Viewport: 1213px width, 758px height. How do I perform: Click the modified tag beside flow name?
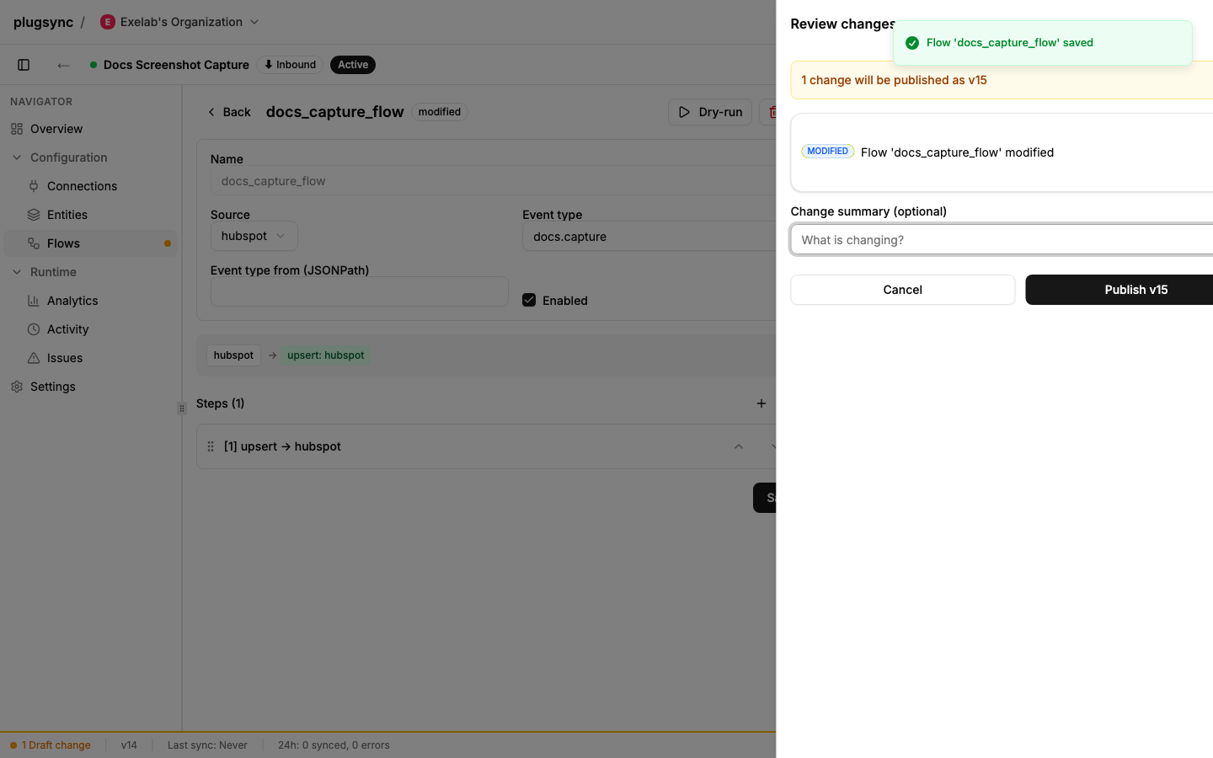click(440, 112)
